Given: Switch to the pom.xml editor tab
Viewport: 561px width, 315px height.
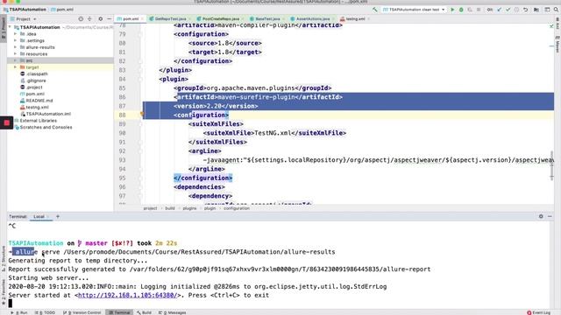Looking at the screenshot, I should [x=129, y=19].
